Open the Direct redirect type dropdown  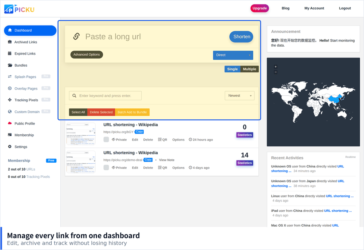[233, 55]
